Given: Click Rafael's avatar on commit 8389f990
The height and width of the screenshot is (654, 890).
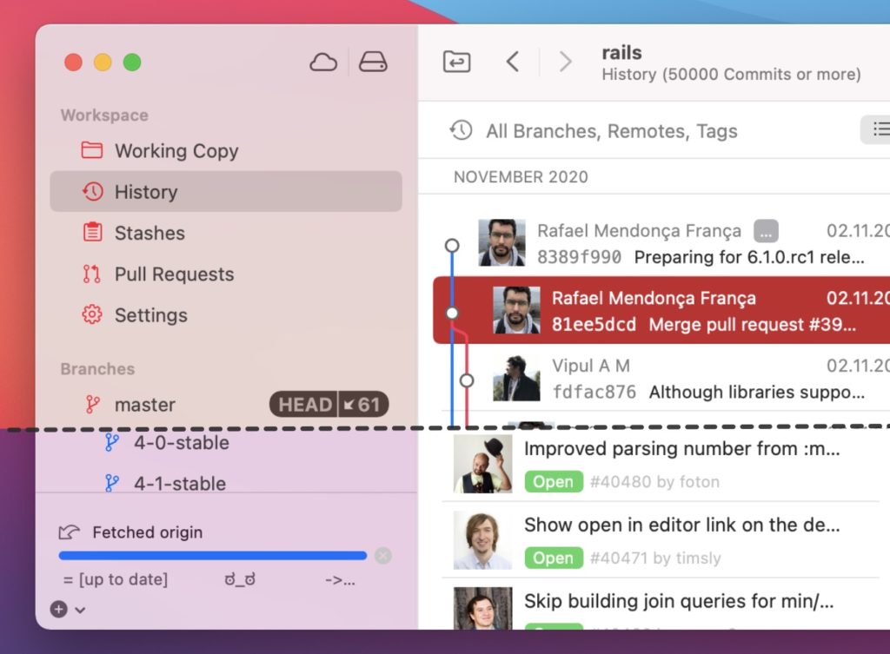Looking at the screenshot, I should click(x=501, y=243).
